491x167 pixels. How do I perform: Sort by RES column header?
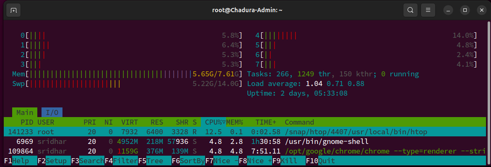pyautogui.click(x=157, y=122)
